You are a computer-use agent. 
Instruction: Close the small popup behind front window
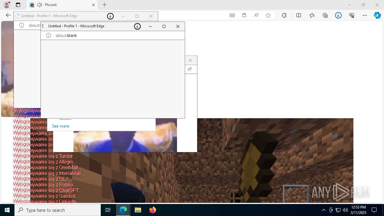[190, 60]
